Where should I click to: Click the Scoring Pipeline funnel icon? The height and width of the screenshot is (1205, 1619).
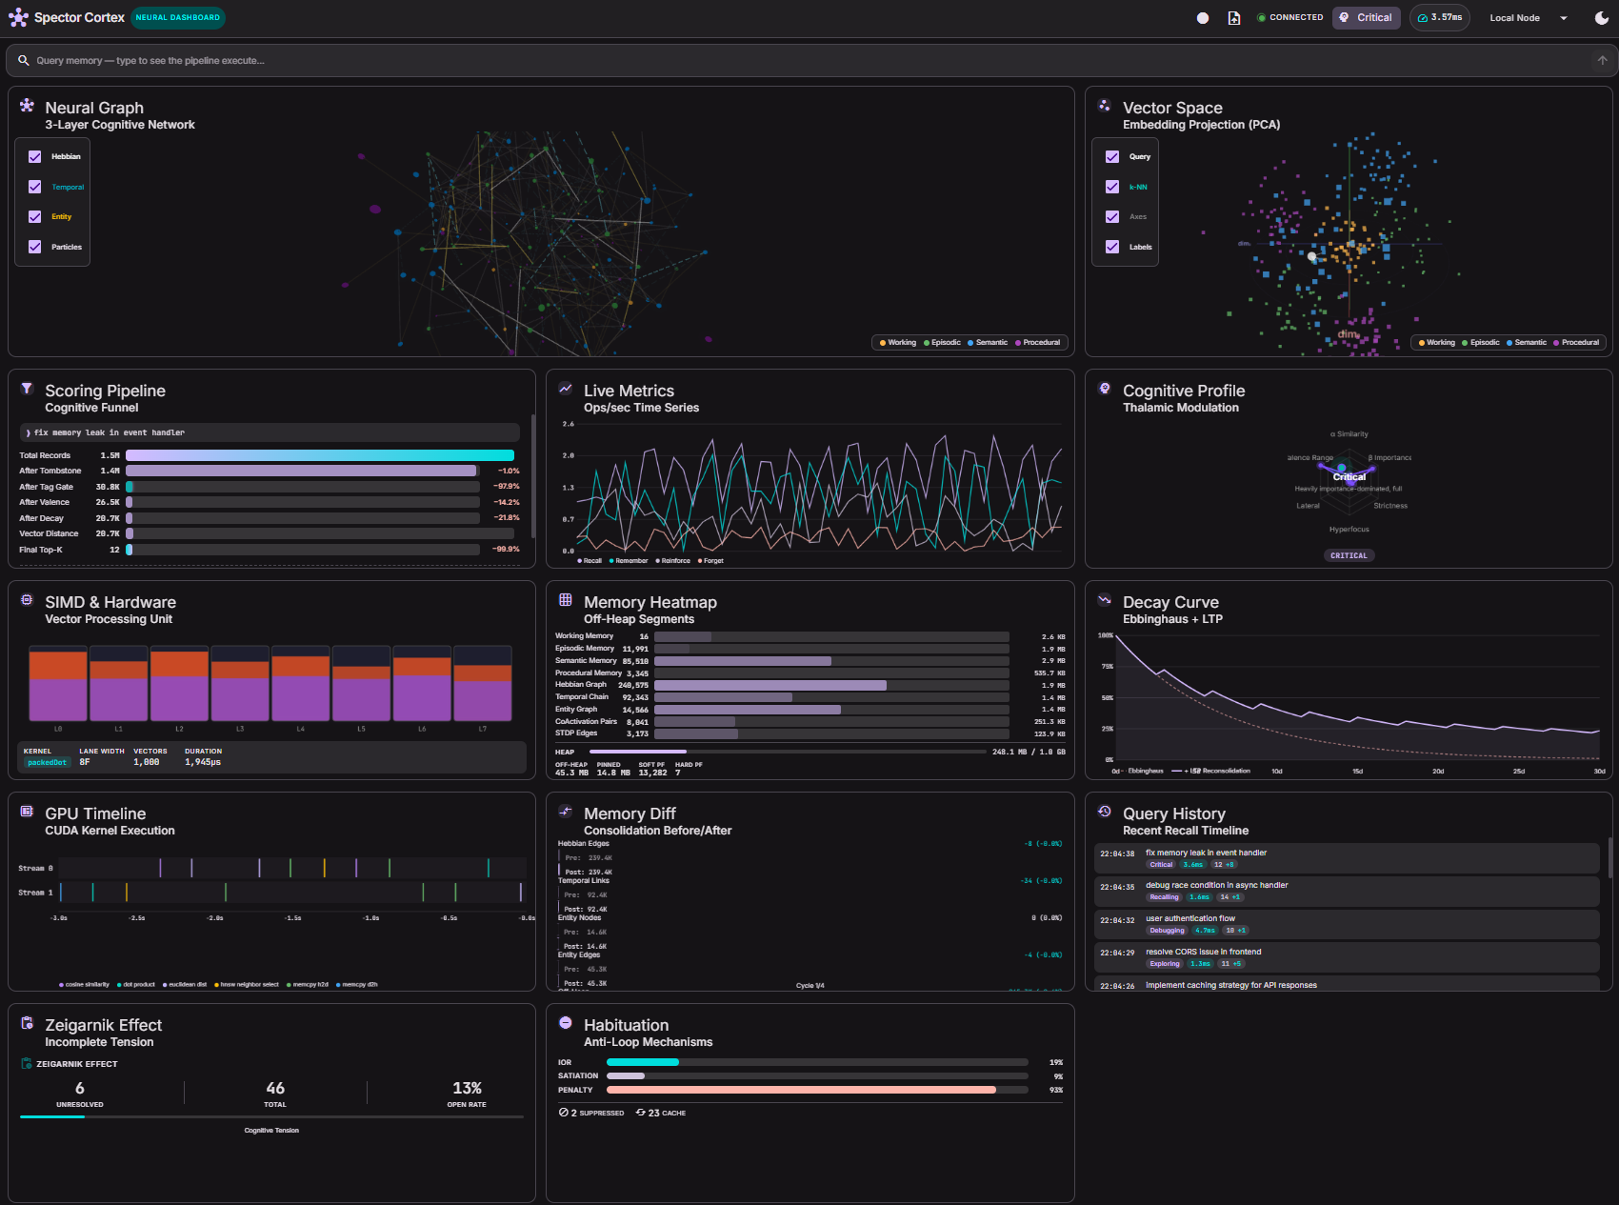[27, 389]
